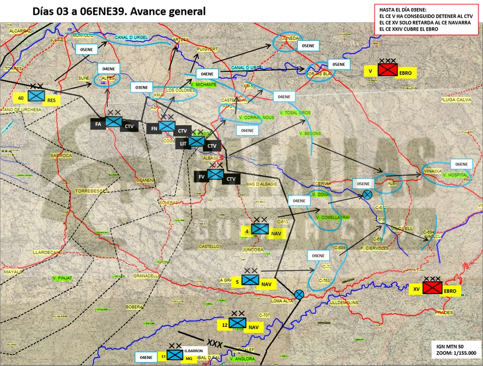Click the 05ENE date label beside Juneda

(x=308, y=46)
